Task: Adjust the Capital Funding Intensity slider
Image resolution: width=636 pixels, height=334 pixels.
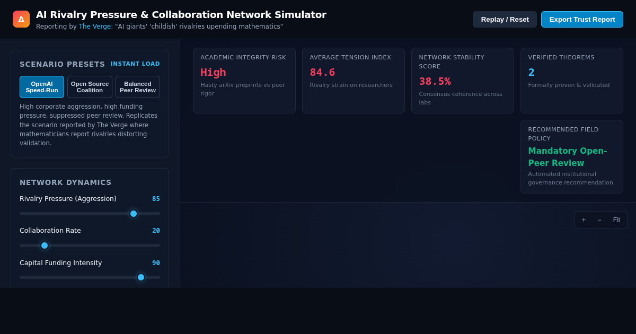Action: tap(90, 277)
